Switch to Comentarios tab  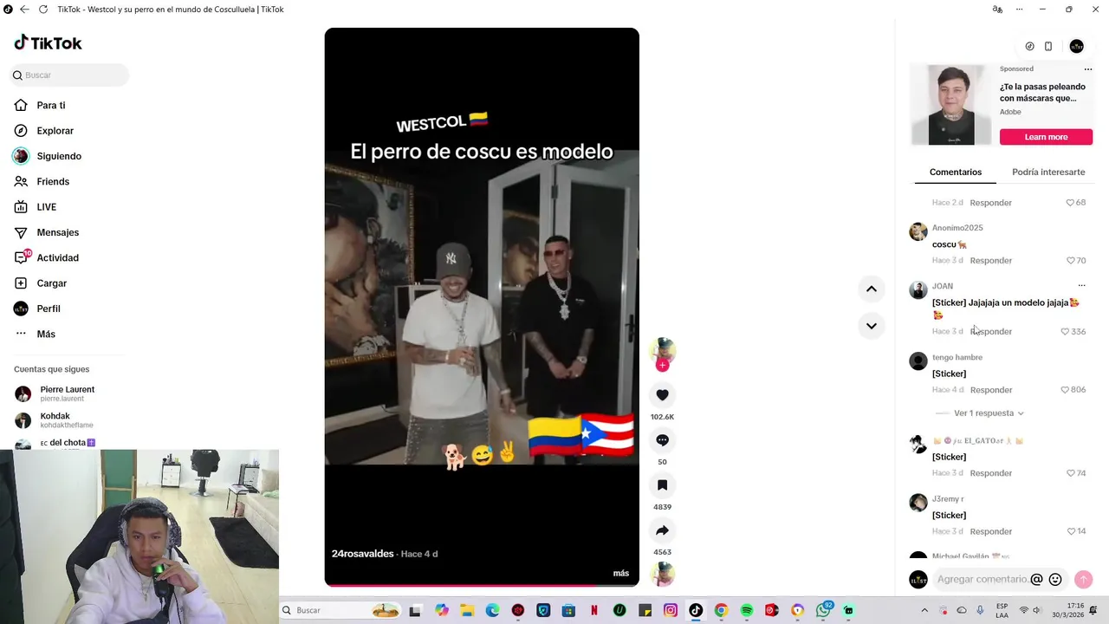(x=956, y=172)
